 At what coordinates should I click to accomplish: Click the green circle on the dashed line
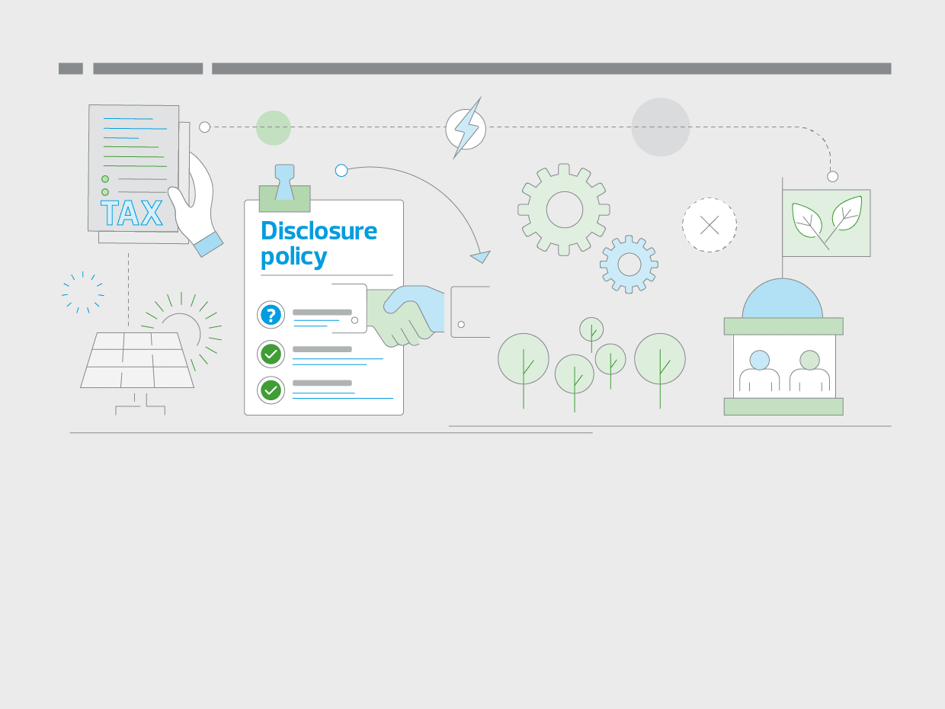[x=274, y=127]
